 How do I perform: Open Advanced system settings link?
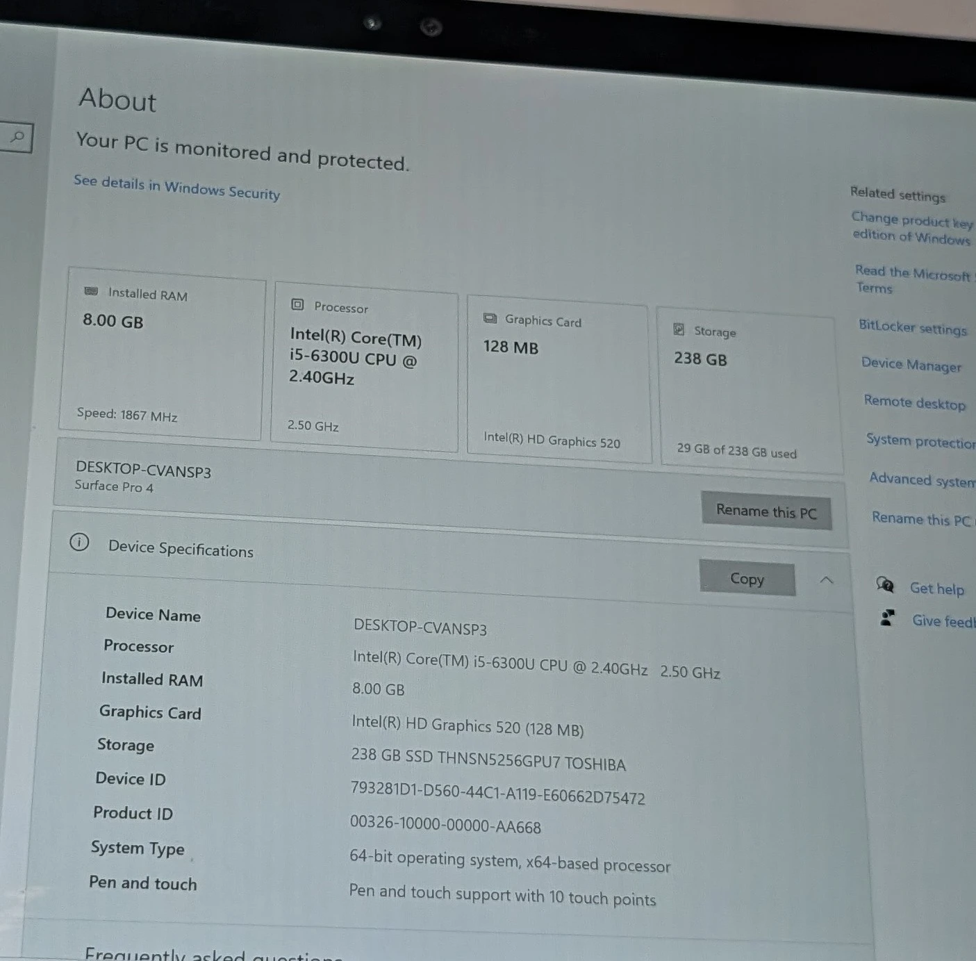[x=923, y=480]
